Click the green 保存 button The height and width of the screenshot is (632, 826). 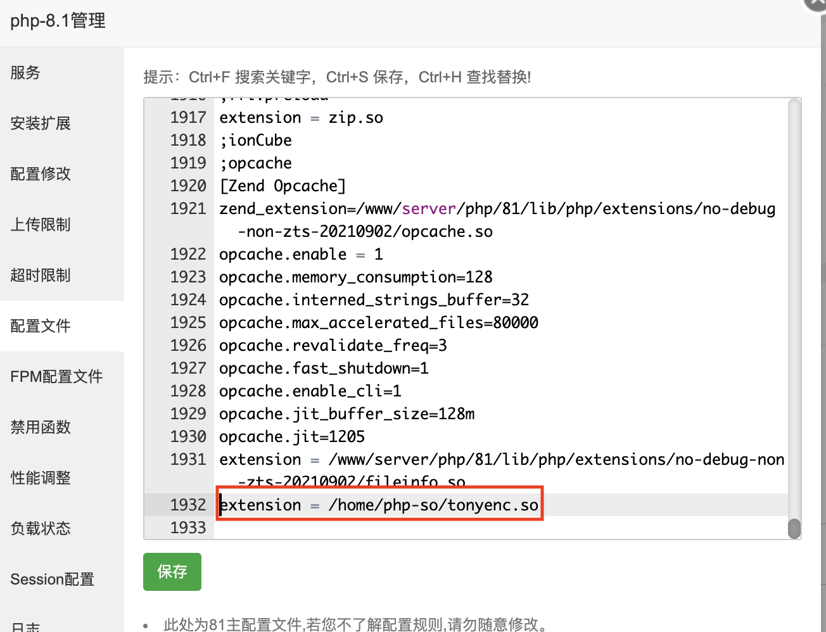172,572
